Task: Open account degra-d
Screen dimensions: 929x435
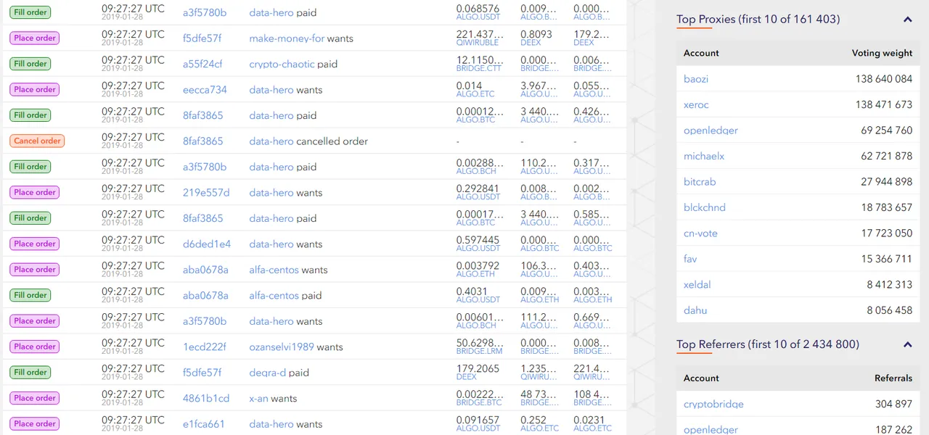Action: [267, 373]
